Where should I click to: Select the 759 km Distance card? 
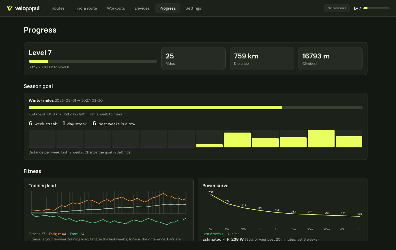point(262,59)
